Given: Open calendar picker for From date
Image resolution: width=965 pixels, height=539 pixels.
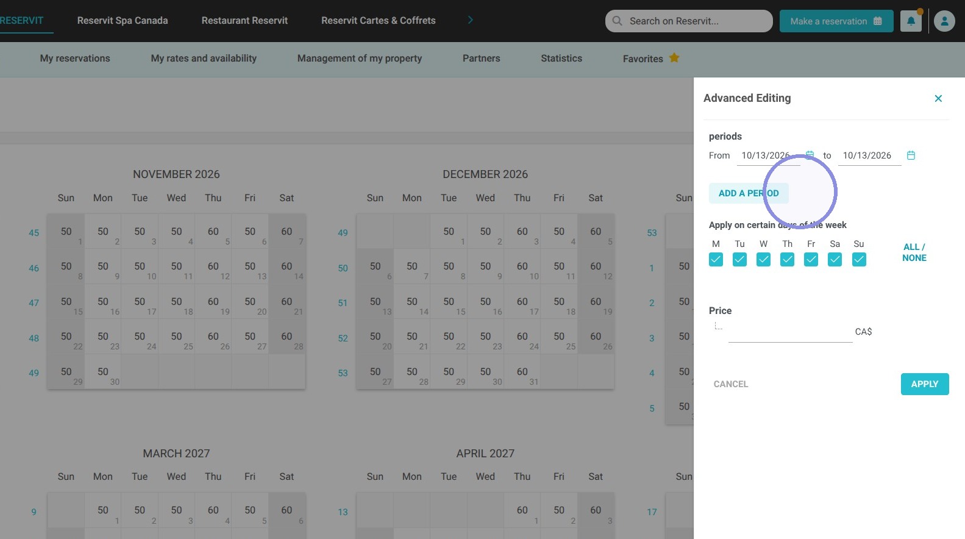Looking at the screenshot, I should click(810, 155).
